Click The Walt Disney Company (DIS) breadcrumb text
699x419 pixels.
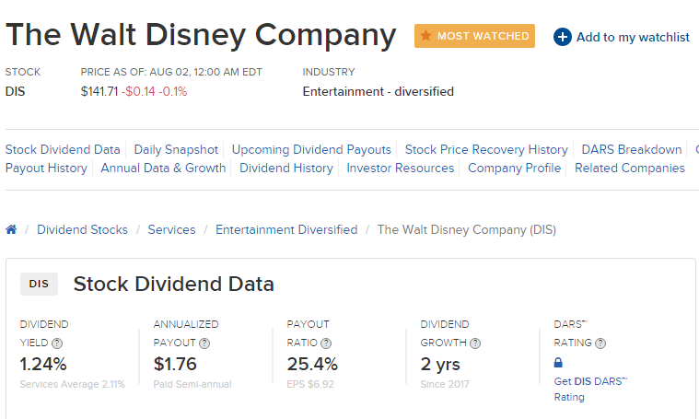point(467,229)
